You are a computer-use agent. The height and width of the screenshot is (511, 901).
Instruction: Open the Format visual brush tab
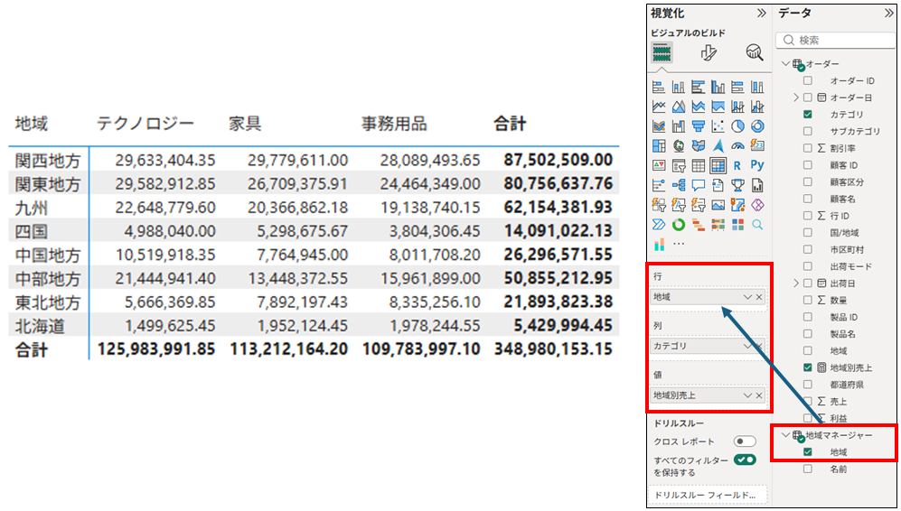point(709,52)
